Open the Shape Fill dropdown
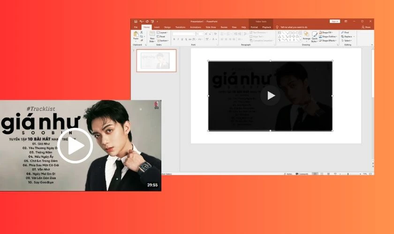The width and height of the screenshot is (394, 234). click(326, 33)
